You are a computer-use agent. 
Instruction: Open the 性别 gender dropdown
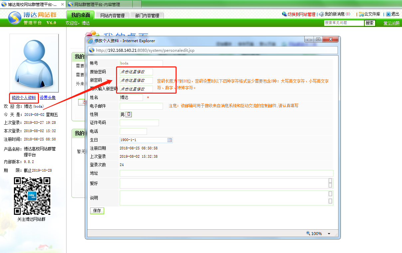pos(129,114)
